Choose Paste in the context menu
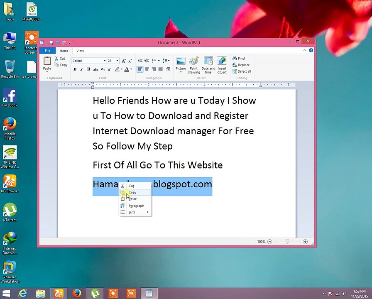The height and width of the screenshot is (299, 372). 135,199
